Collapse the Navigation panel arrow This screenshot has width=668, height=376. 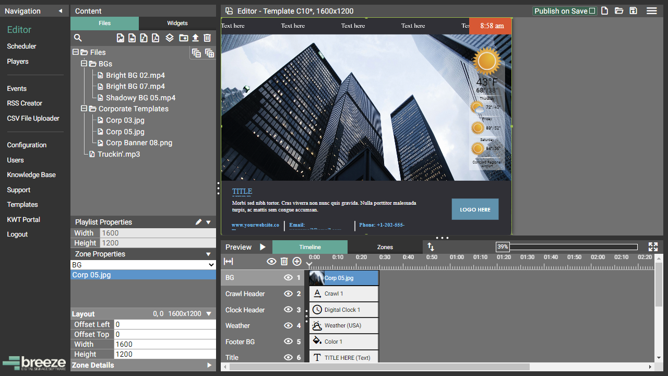click(60, 11)
